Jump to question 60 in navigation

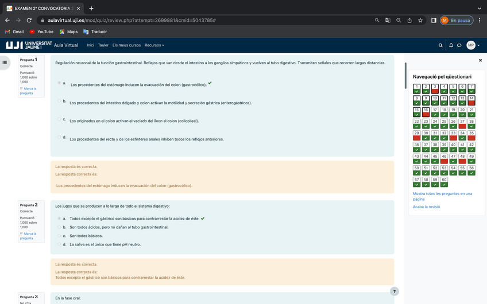click(x=444, y=182)
